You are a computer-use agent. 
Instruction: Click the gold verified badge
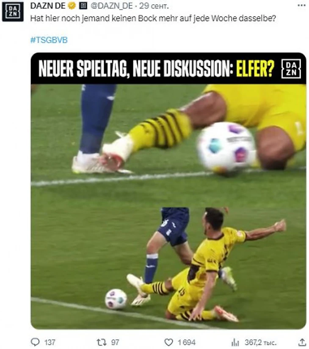point(72,6)
